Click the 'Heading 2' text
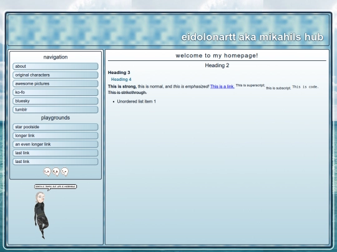Image resolution: width=337 pixels, height=252 pixels. click(217, 65)
